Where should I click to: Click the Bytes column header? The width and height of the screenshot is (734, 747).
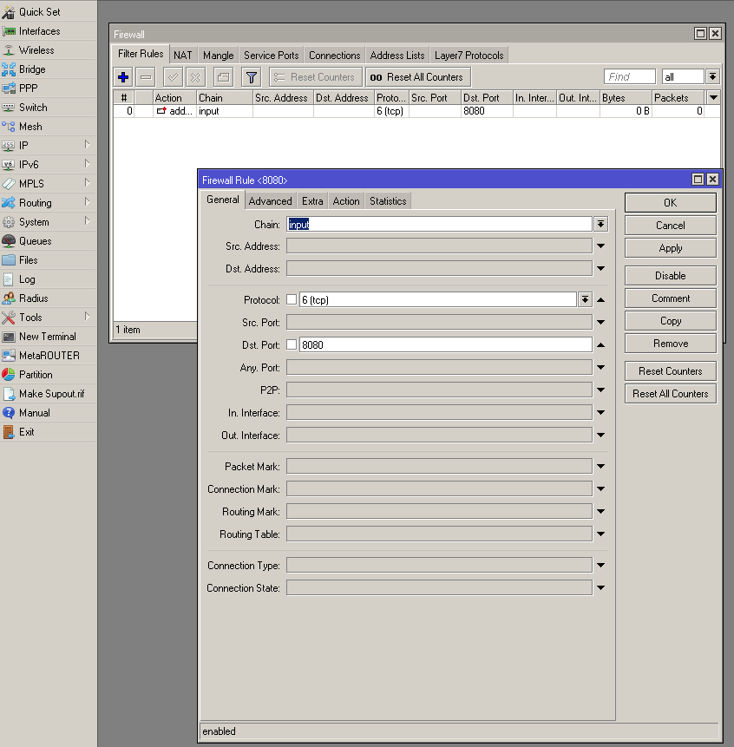tap(626, 98)
